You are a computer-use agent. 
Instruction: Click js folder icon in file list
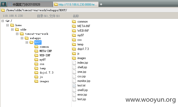(74, 53)
